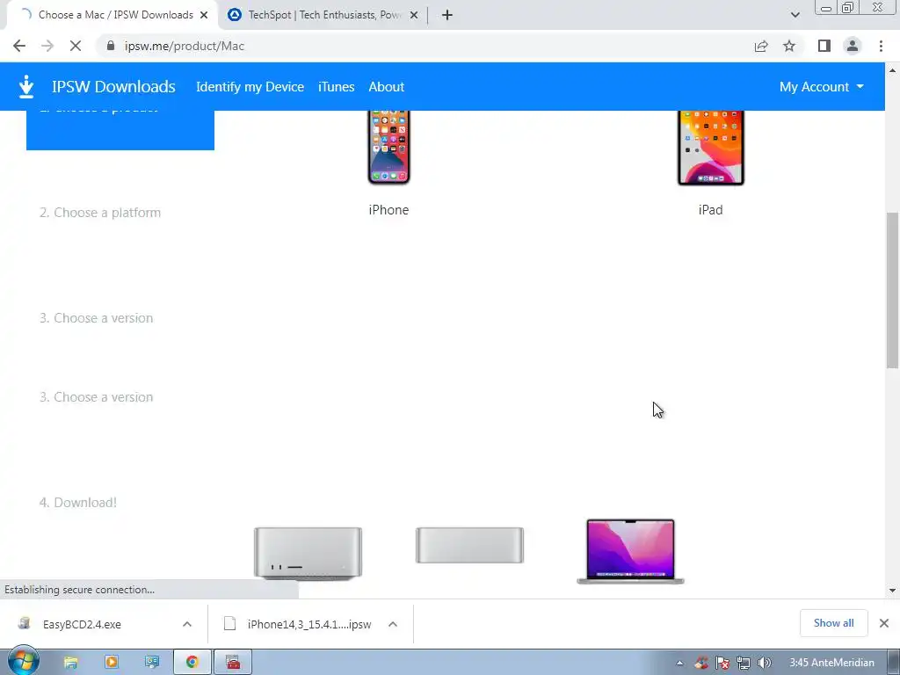
Task: Click the red toolbox taskbar app
Action: coord(233,663)
